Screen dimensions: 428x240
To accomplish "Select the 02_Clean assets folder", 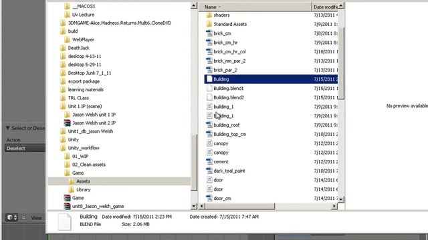I will pyautogui.click(x=89, y=165).
